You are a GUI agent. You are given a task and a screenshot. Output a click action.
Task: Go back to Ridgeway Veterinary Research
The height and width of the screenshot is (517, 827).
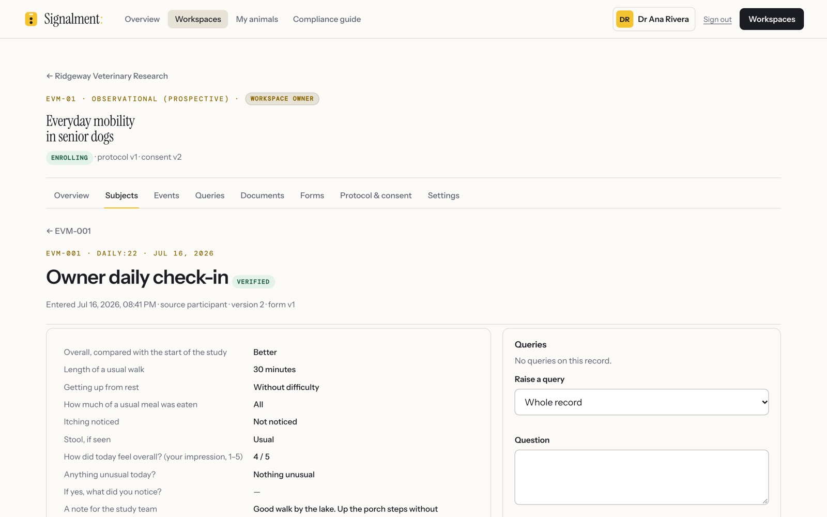pyautogui.click(x=107, y=76)
